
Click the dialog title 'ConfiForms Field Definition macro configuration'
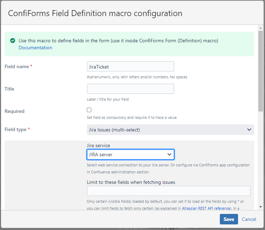coord(95,13)
